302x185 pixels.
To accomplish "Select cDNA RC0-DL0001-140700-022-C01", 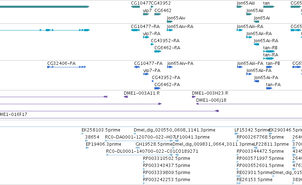I will [x=141, y=151].
